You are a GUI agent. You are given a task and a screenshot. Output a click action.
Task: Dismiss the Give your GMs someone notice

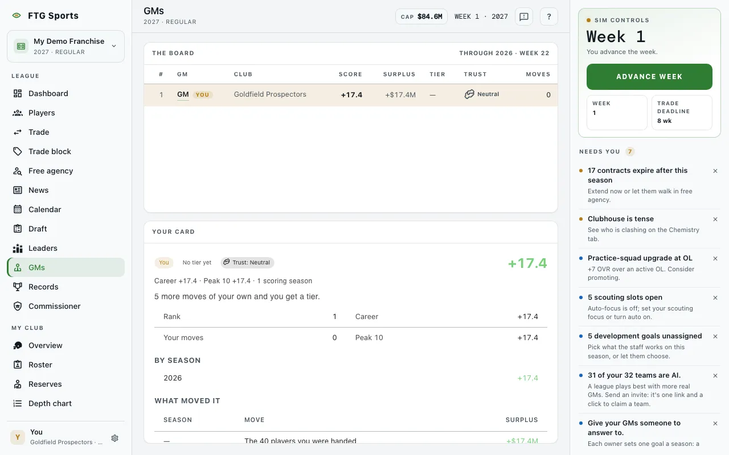(715, 423)
